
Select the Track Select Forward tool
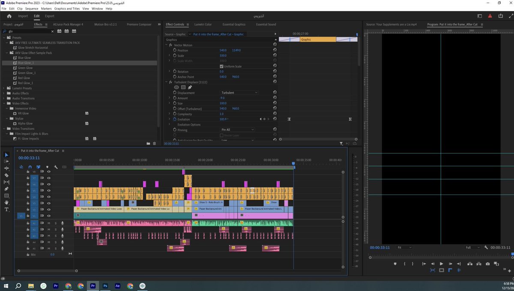click(6, 162)
